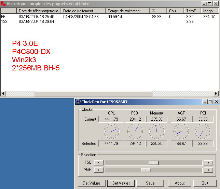Click the Current Memory field showing 235.30
220x189 pixels.
point(157,119)
